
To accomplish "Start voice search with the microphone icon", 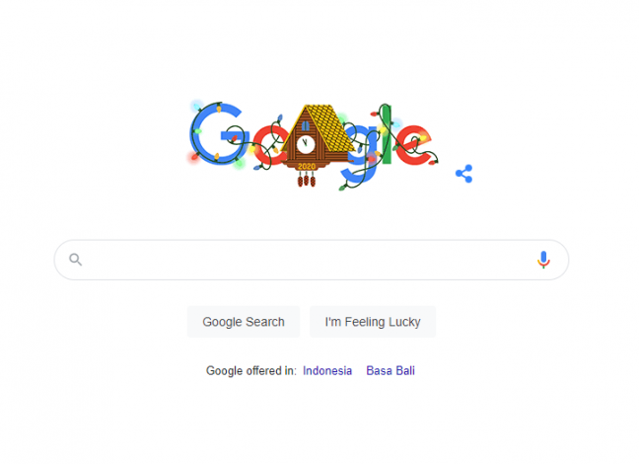I will pyautogui.click(x=543, y=260).
